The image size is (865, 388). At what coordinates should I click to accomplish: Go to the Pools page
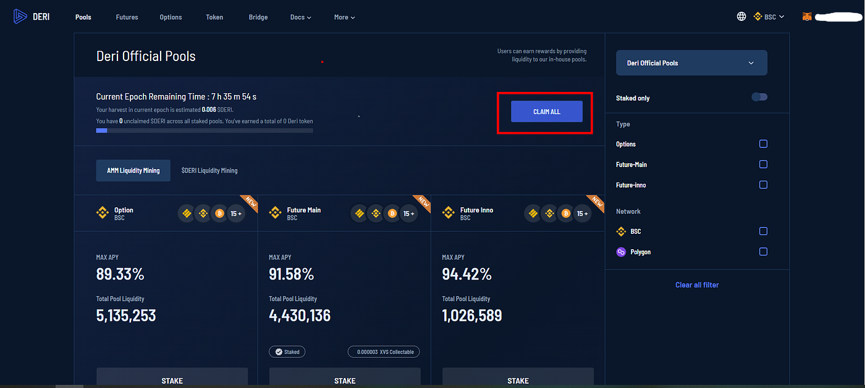coord(83,17)
